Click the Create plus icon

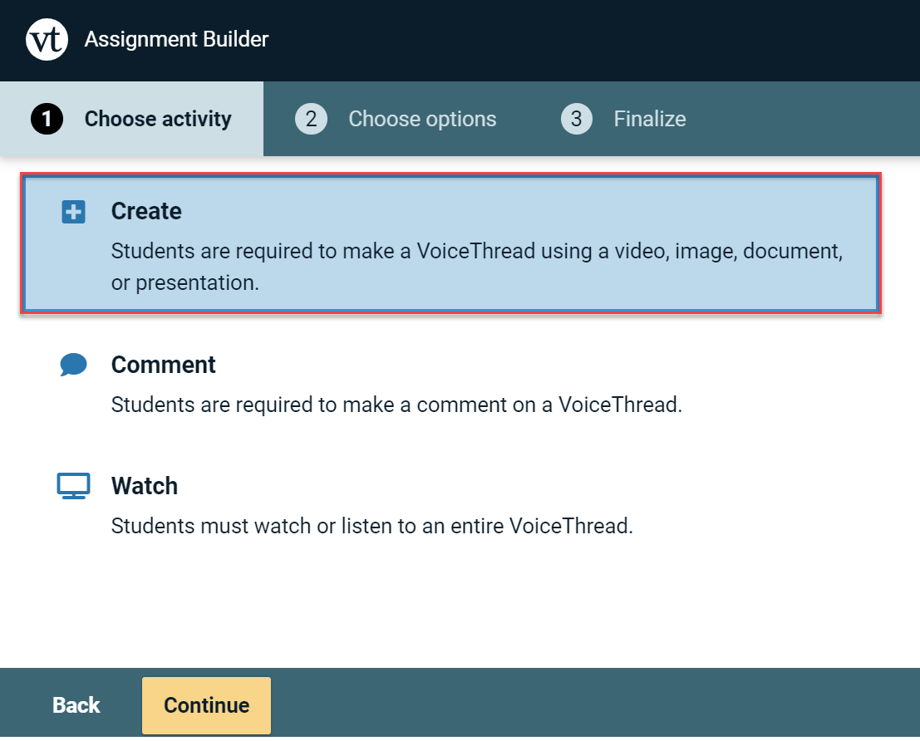tap(73, 213)
